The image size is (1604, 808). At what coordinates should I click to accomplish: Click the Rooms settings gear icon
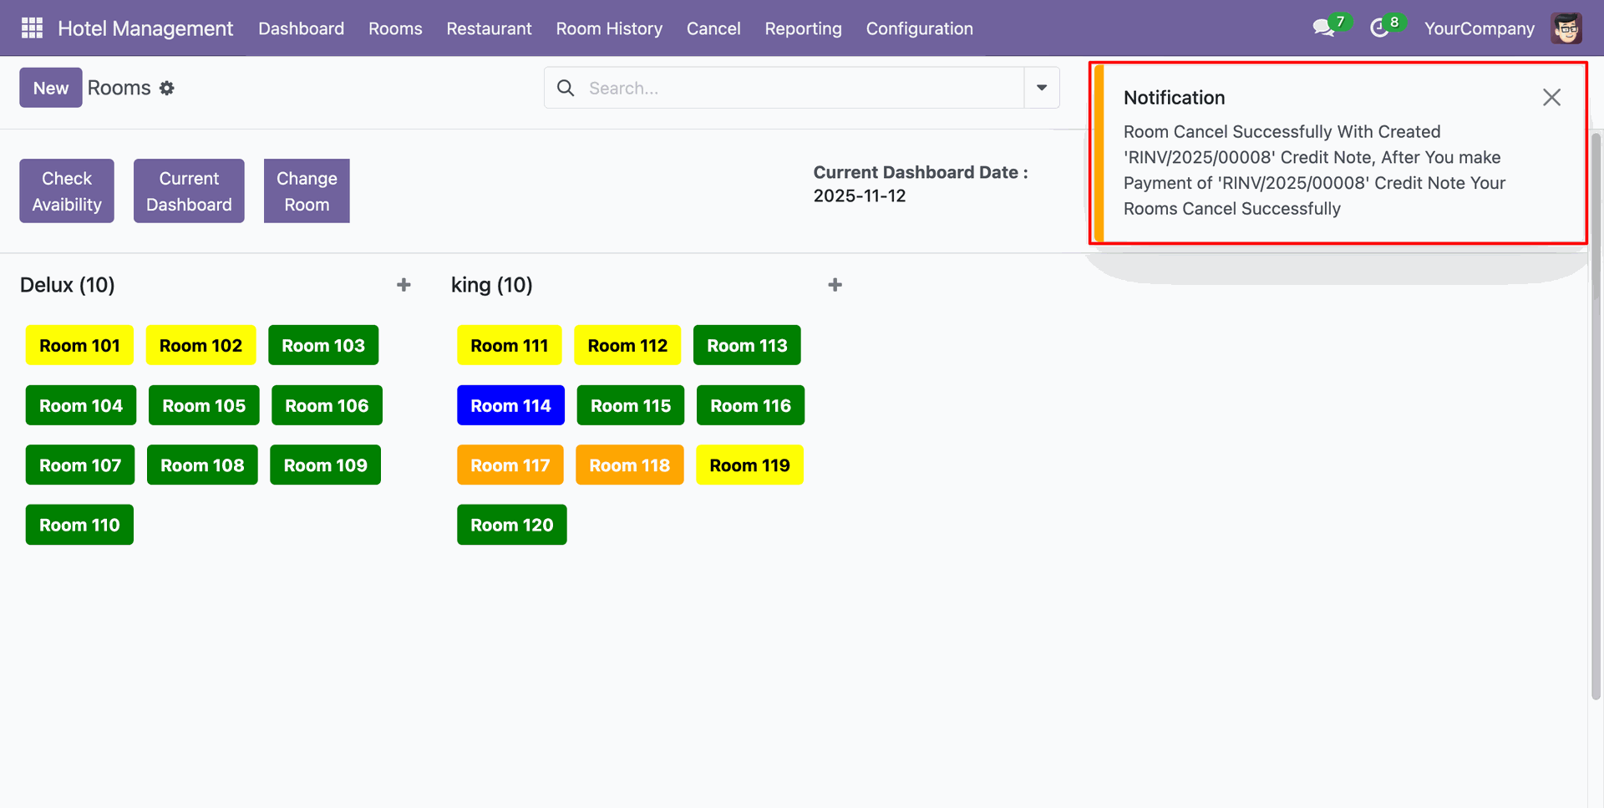pos(167,88)
